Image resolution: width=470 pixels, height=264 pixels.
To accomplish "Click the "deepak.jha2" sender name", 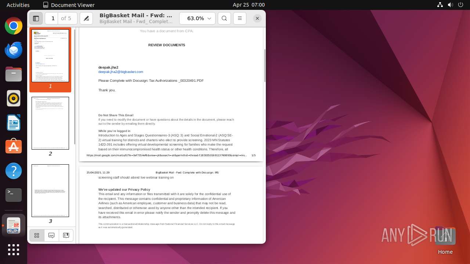I will [108, 67].
